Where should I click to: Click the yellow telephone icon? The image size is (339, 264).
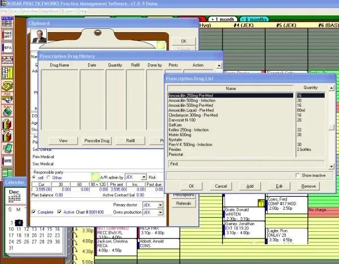[x=7, y=85]
